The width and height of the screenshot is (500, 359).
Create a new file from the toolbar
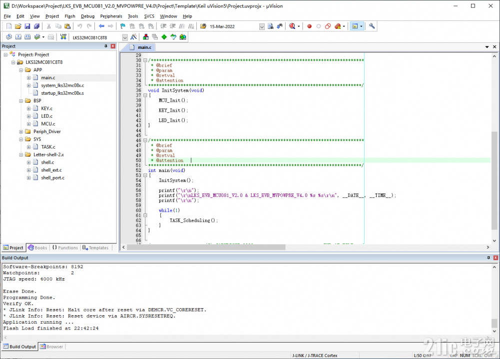tap(9, 26)
